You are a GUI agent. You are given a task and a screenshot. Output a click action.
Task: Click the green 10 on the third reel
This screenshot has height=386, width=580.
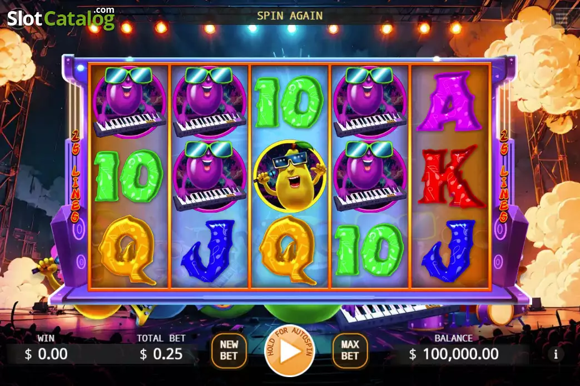click(290, 102)
